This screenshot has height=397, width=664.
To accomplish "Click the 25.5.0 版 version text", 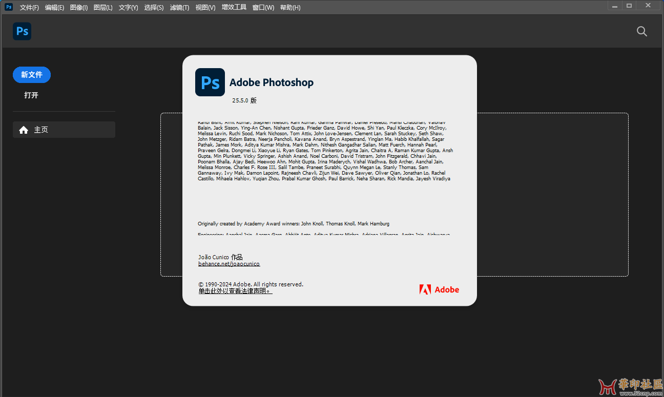I will (244, 100).
